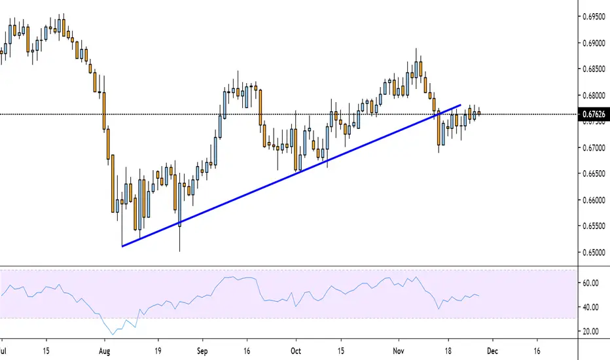Click the RSI 60.00 level label
Viewport: 610px width, 360px height.
click(590, 283)
